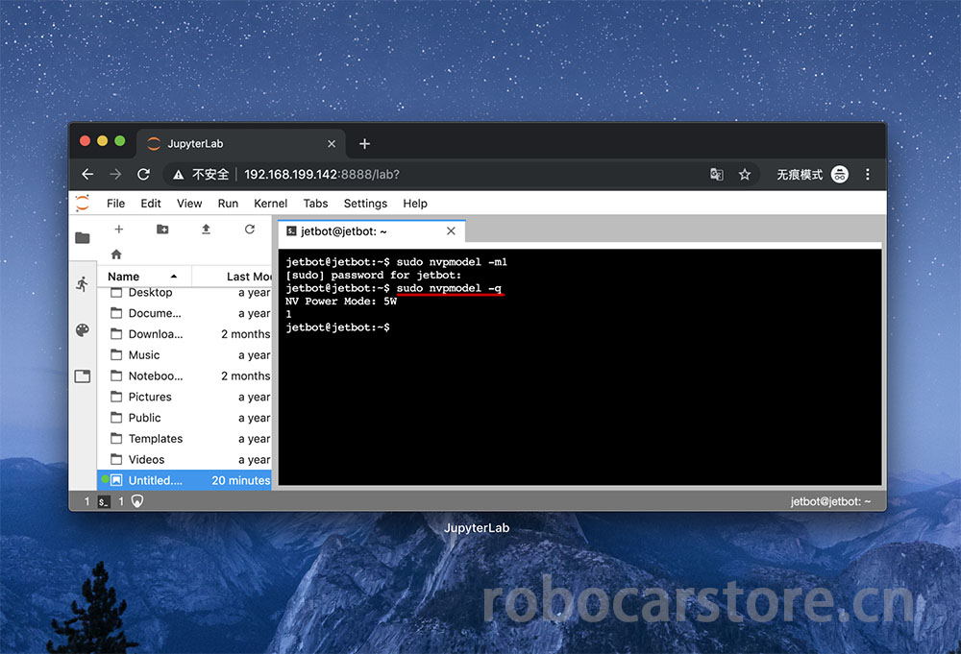Open the Kernel menu

tap(270, 204)
